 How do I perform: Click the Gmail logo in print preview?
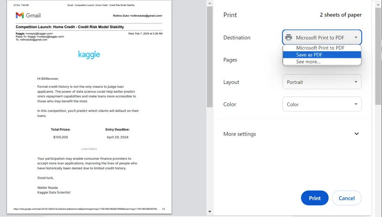click(28, 15)
